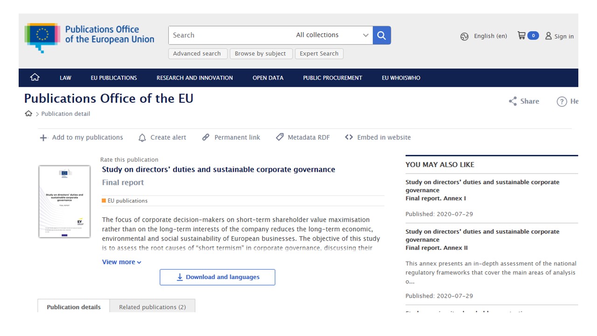The width and height of the screenshot is (597, 336).
Task: Click the Metadata RDF tag icon
Action: pos(280,137)
